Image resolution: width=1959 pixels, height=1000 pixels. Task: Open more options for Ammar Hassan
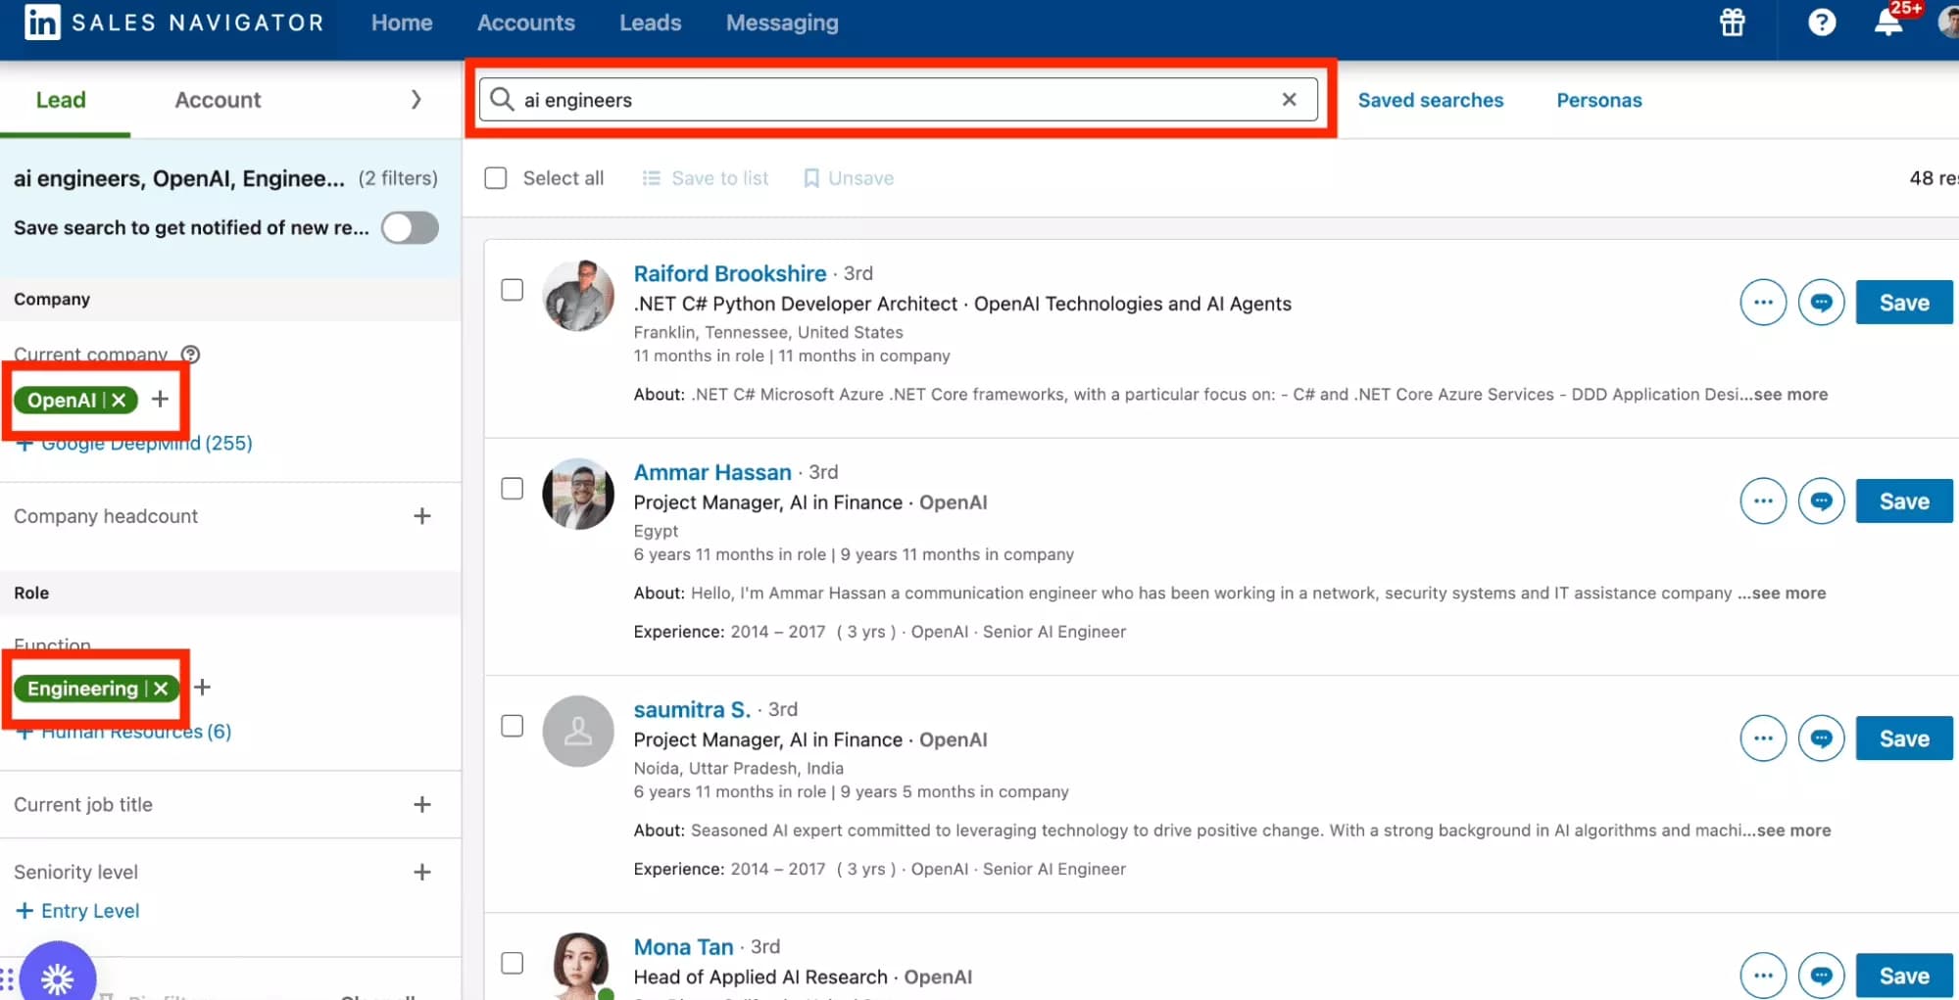click(x=1762, y=501)
